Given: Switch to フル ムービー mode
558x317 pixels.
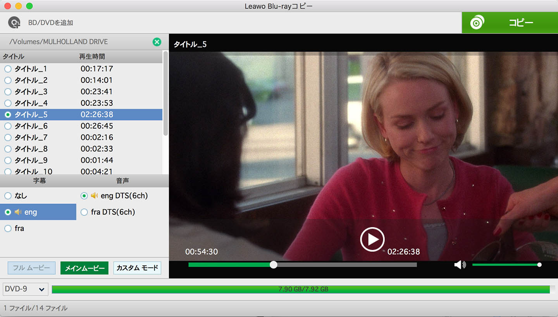Looking at the screenshot, I should pos(31,268).
